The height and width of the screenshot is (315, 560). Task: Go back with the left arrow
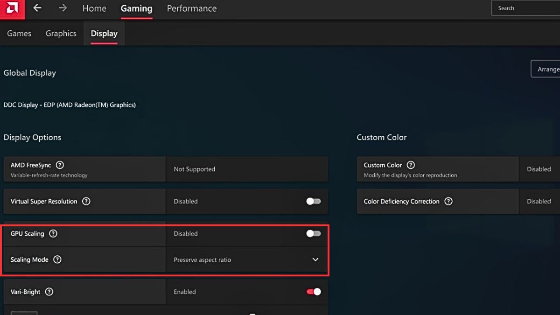(x=37, y=8)
